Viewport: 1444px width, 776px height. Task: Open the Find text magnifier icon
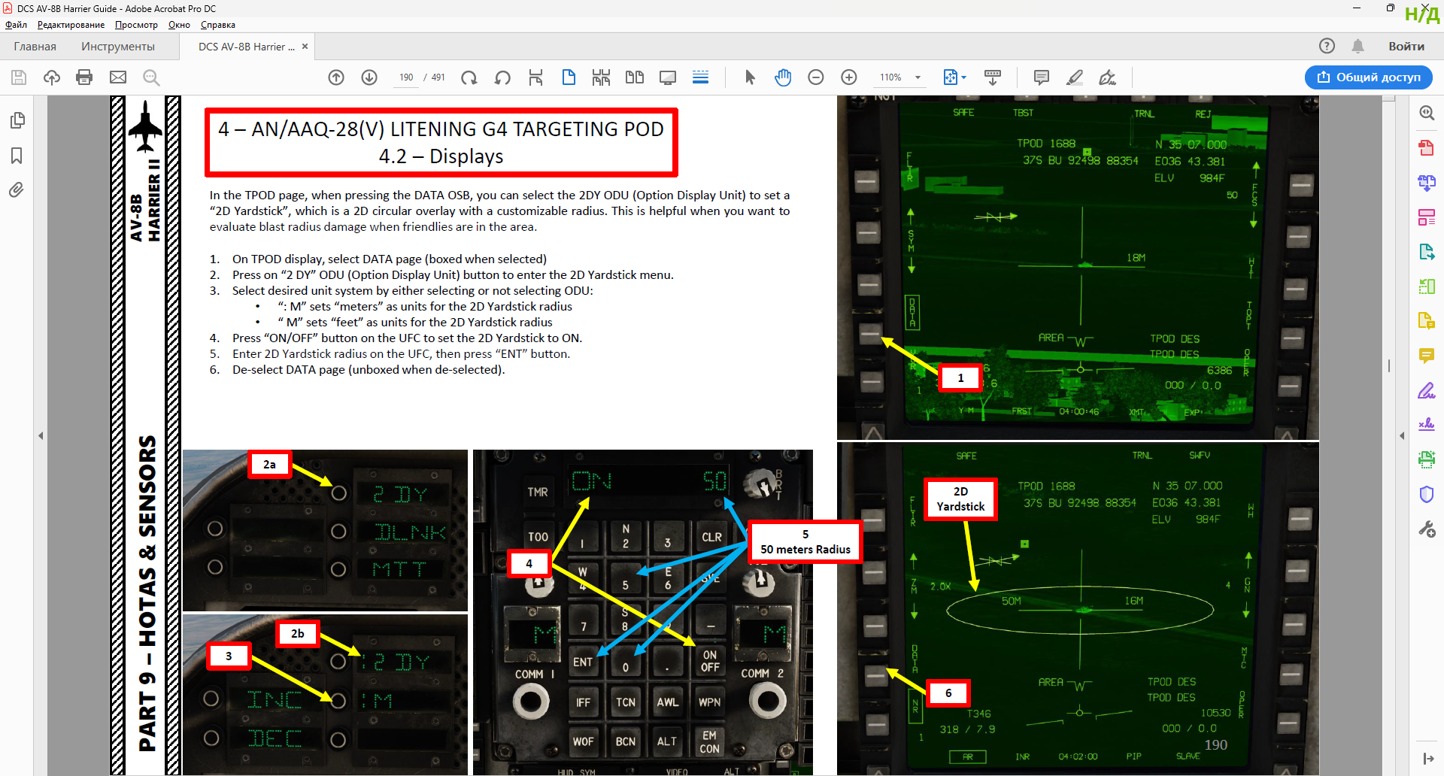coord(151,77)
